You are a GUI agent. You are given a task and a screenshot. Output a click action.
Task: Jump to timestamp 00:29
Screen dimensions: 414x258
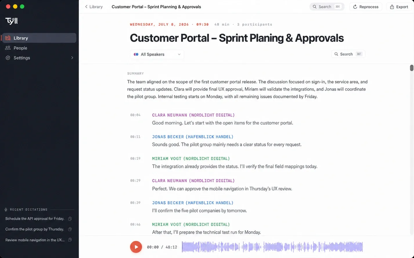pyautogui.click(x=135, y=181)
